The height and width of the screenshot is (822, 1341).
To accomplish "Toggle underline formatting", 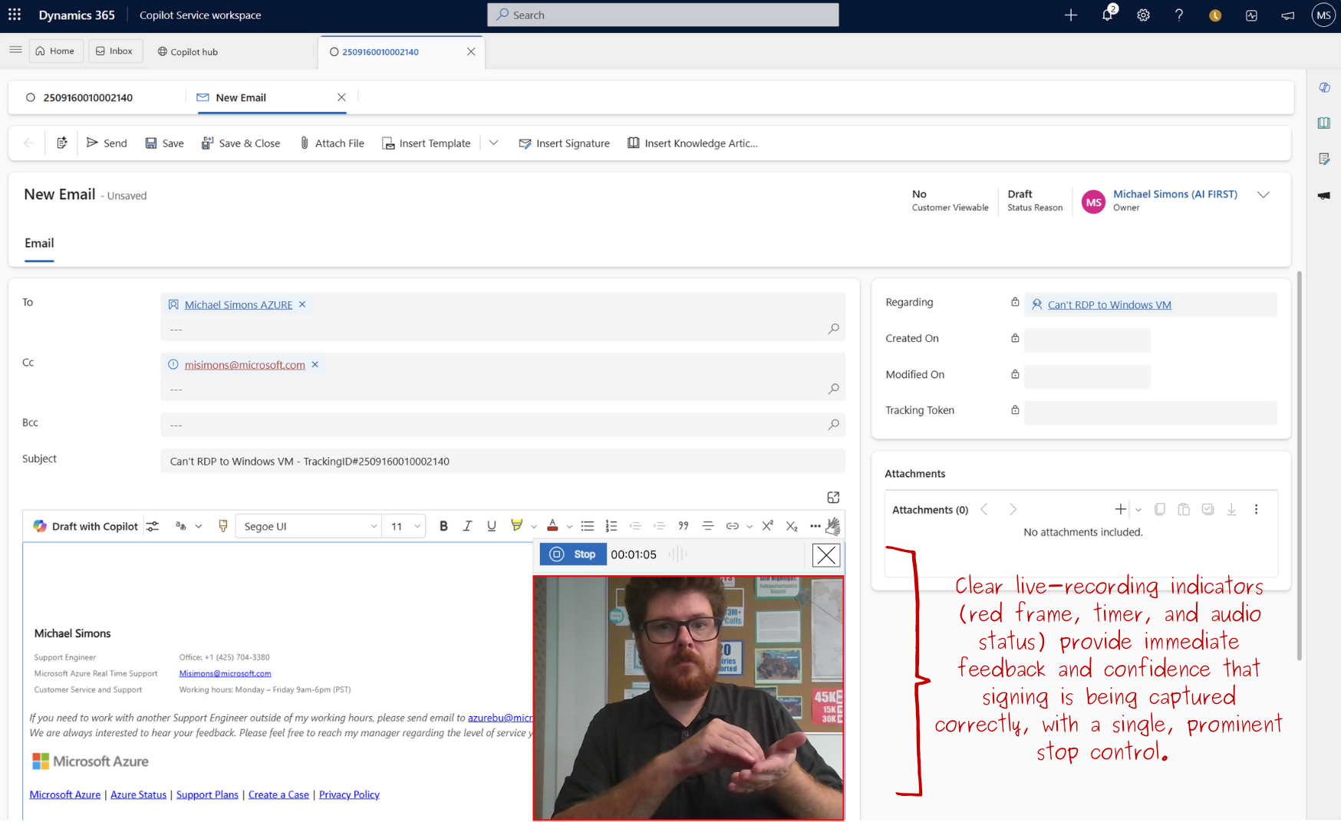I will point(491,526).
